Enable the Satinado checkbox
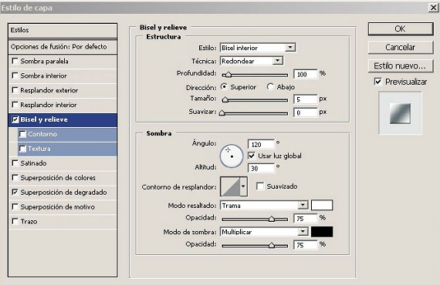 coord(15,163)
